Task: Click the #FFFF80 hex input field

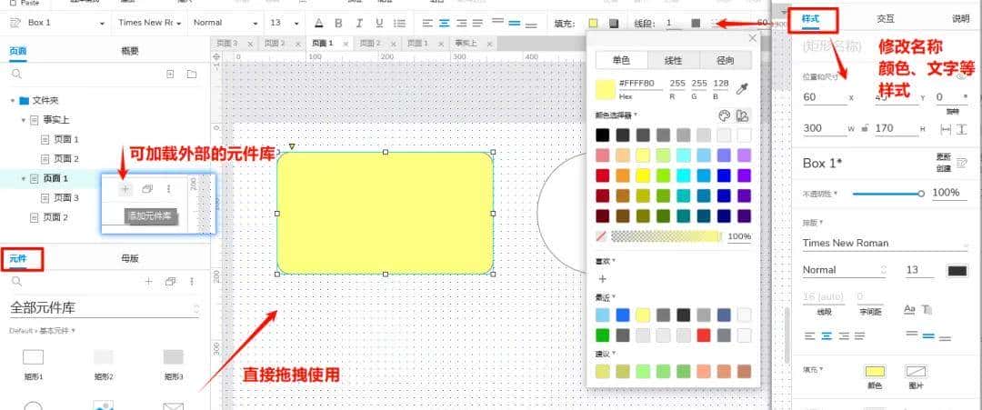Action: pyautogui.click(x=640, y=84)
